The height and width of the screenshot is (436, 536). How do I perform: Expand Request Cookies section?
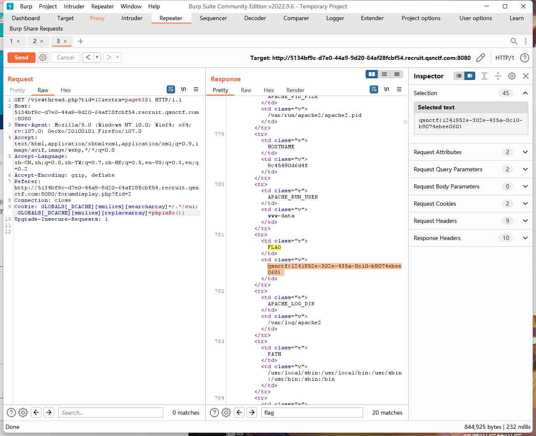[525, 204]
